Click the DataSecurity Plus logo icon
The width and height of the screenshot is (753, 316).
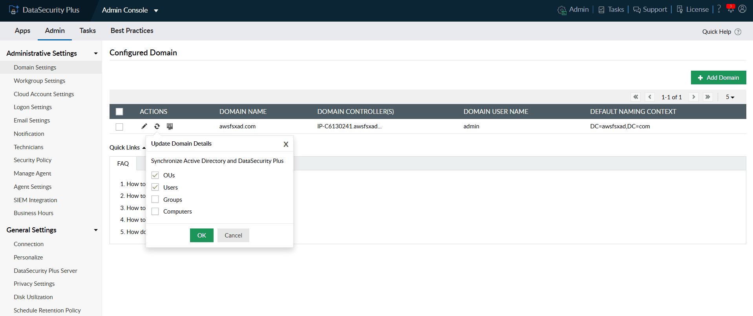click(x=14, y=10)
